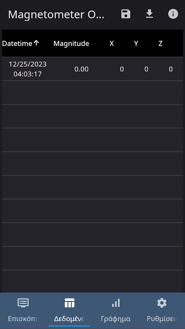Viewport: 185px width, 329px height.
Task: Click the Ρυθμίσεις gear icon
Action: (162, 303)
